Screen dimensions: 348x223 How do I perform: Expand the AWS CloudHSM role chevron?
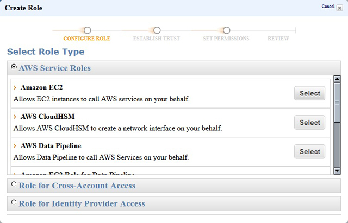pos(15,117)
